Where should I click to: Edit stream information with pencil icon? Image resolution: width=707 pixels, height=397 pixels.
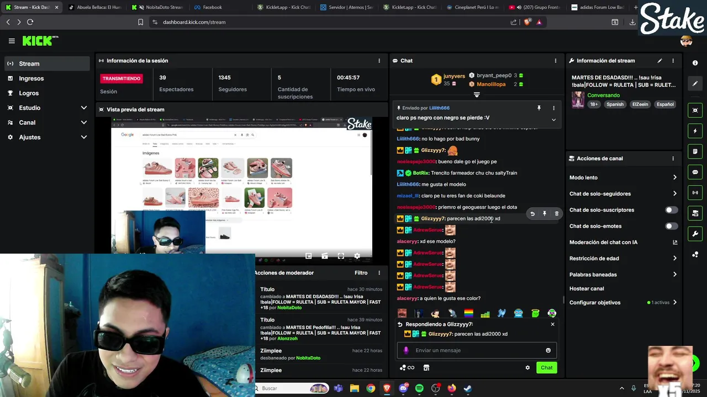click(x=659, y=61)
